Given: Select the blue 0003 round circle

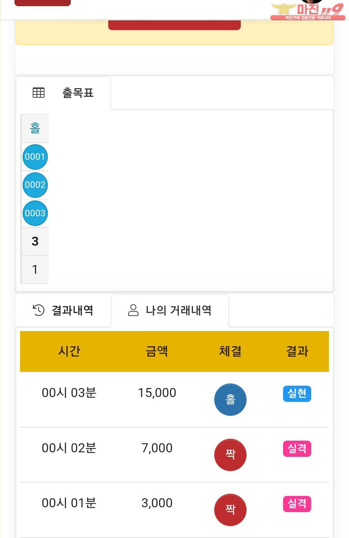Looking at the screenshot, I should [35, 213].
